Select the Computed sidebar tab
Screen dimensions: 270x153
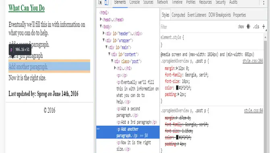click(x=179, y=15)
